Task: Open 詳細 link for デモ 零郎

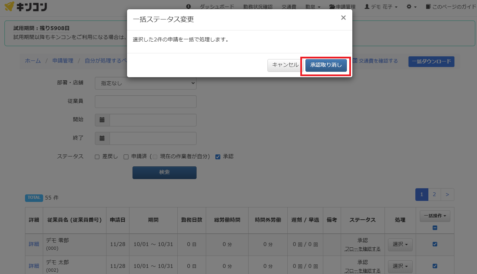Action: click(34, 244)
